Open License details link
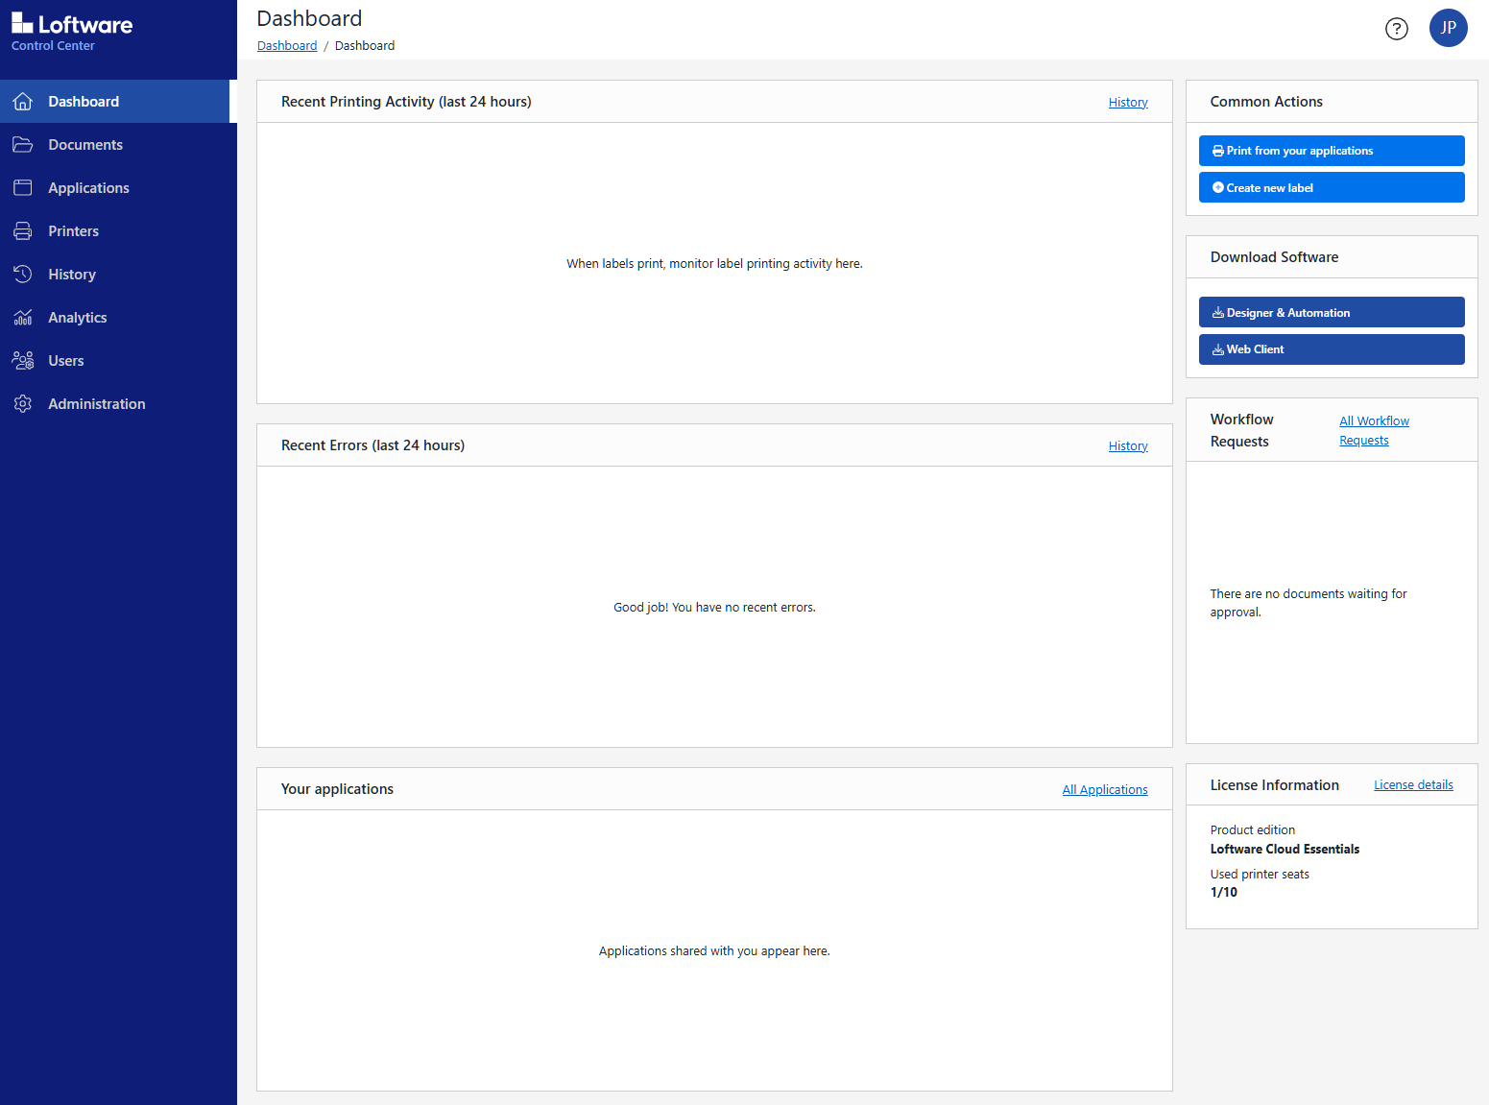 pyautogui.click(x=1412, y=784)
